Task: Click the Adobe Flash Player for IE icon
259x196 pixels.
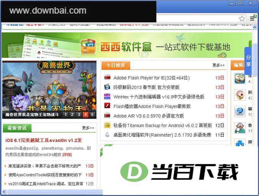Action: pos(107,77)
